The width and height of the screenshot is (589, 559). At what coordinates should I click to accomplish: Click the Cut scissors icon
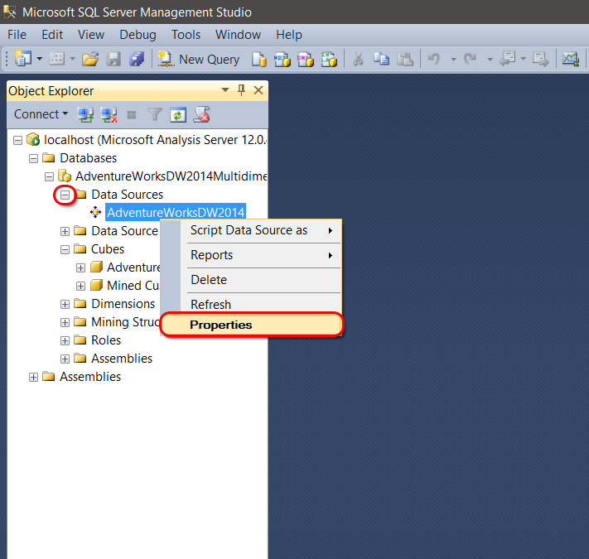[x=359, y=59]
